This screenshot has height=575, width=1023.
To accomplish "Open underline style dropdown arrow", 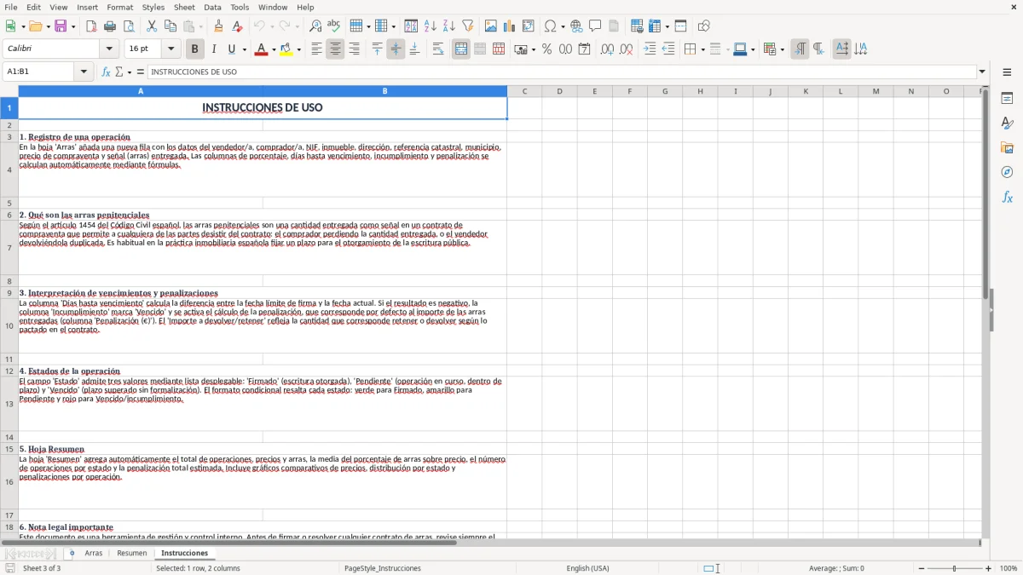I will [x=244, y=49].
